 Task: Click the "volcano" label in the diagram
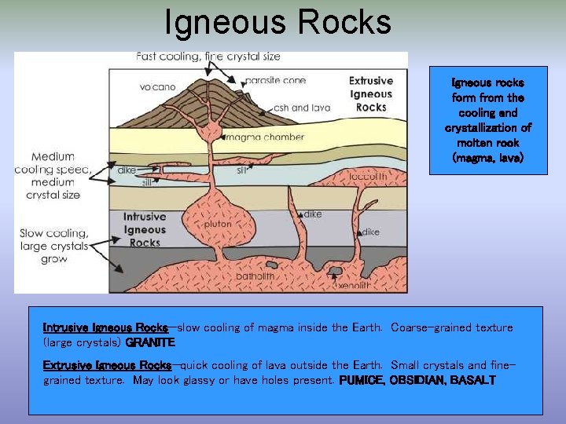coord(158,87)
